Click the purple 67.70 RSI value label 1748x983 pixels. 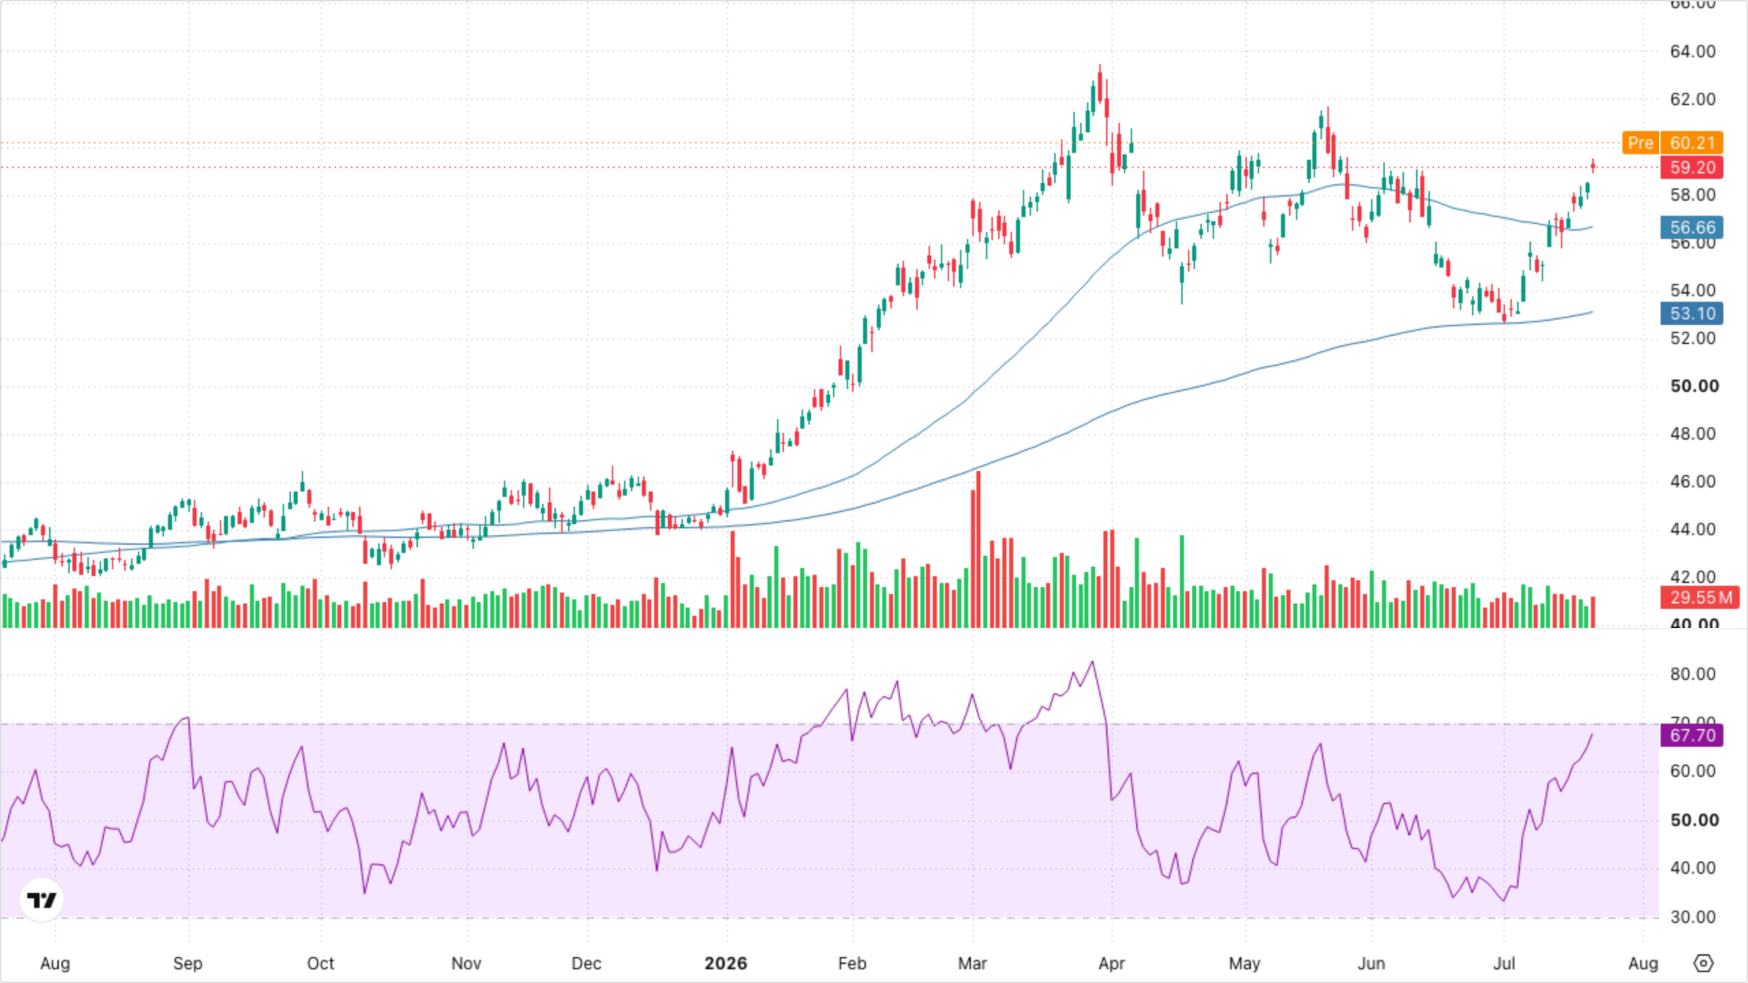(1692, 735)
